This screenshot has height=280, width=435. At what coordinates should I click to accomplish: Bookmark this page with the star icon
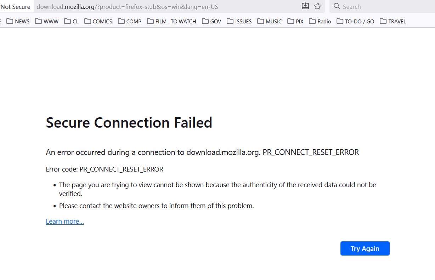(318, 6)
